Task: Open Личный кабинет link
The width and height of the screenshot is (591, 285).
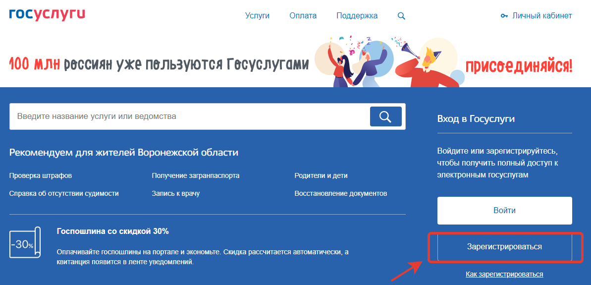Action: pyautogui.click(x=542, y=16)
